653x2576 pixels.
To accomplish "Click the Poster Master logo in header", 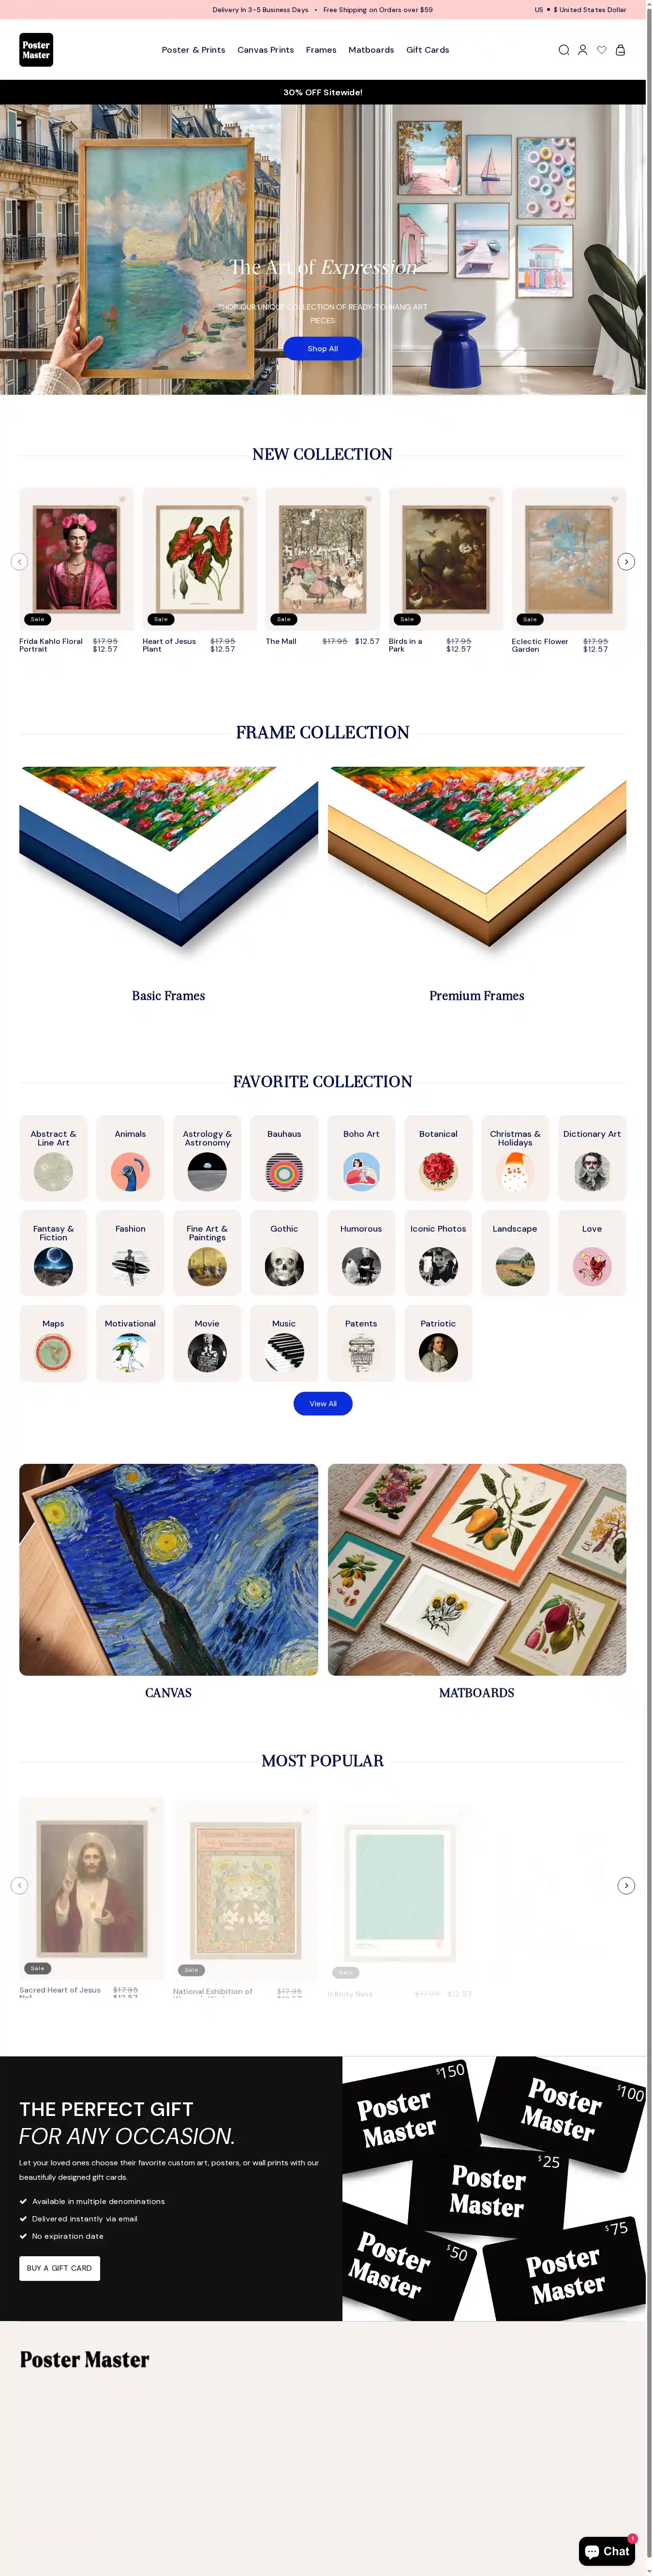I will click(36, 50).
